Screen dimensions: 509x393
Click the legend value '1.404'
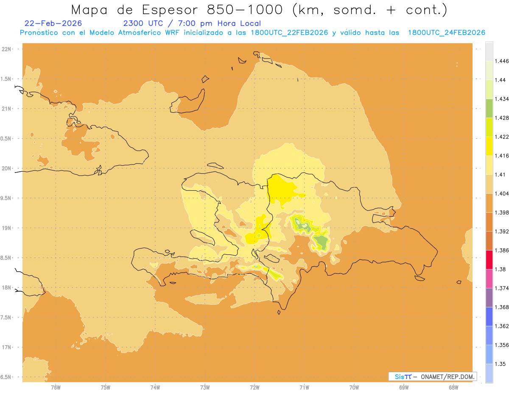tap(502, 194)
